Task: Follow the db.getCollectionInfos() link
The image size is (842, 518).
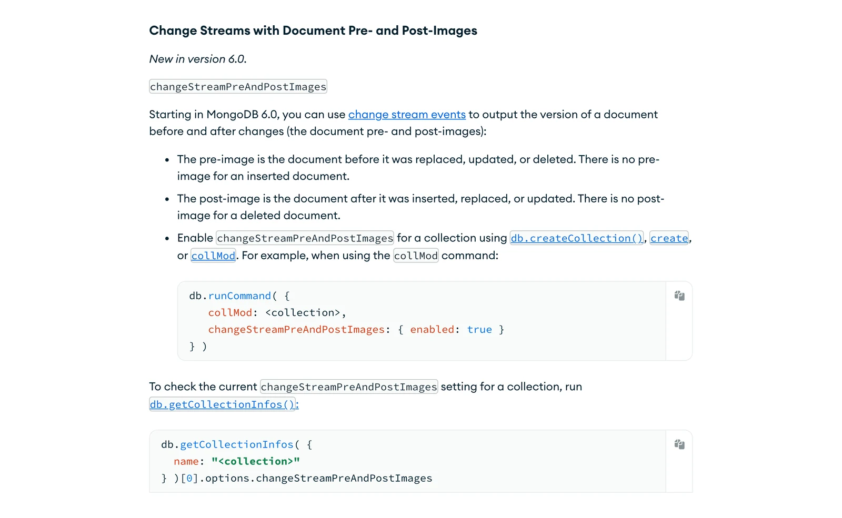Action: 224,404
